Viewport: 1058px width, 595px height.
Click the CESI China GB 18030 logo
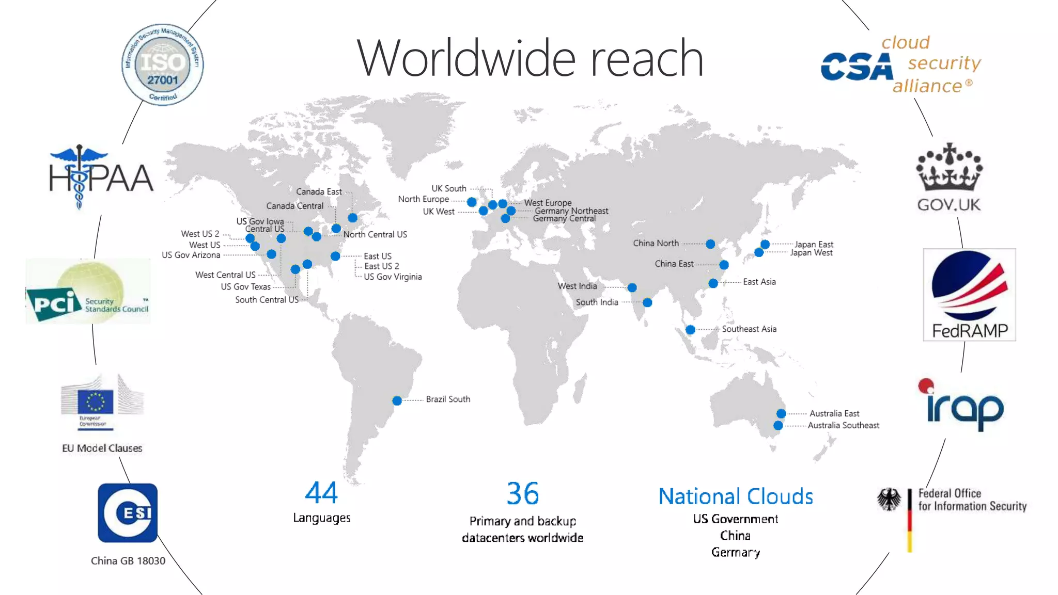click(128, 513)
